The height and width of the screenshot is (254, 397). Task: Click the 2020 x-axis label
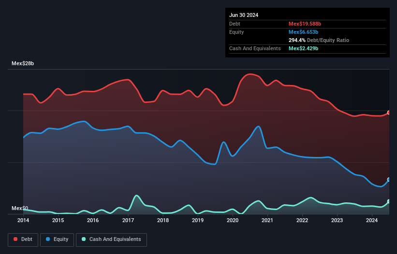click(x=233, y=220)
